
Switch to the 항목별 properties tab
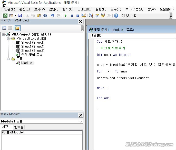(x=19, y=127)
